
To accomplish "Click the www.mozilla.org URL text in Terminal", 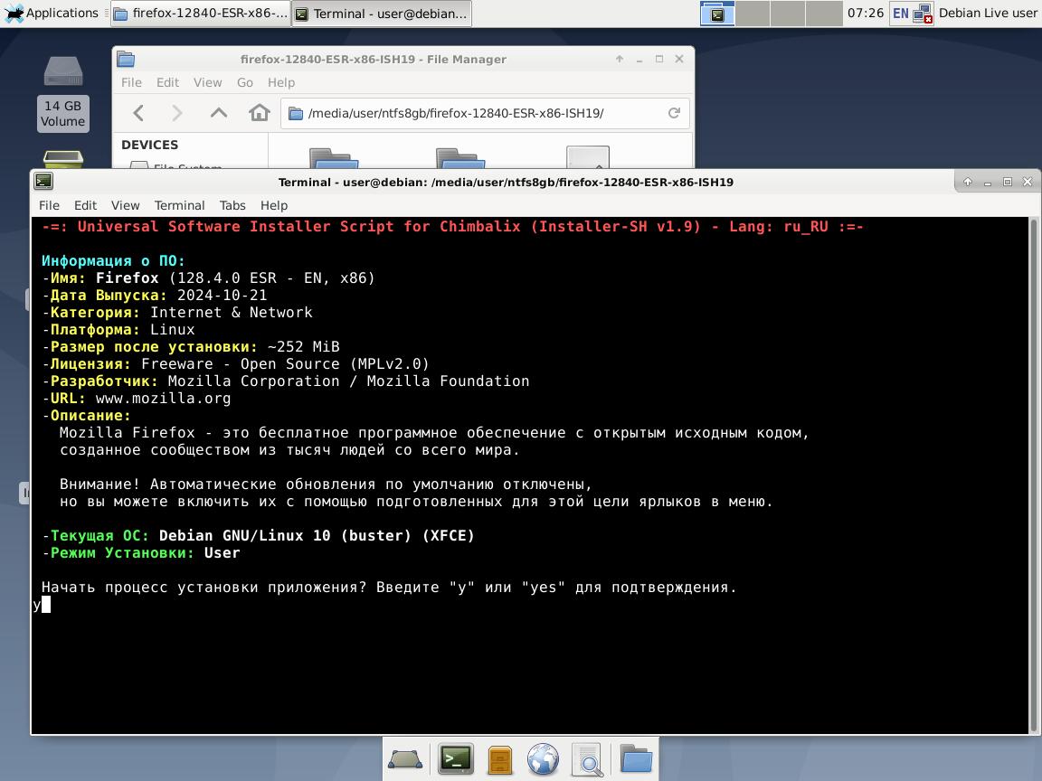I will (x=163, y=399).
